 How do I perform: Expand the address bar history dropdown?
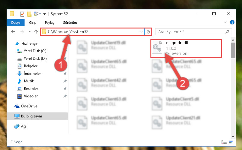coord(142,32)
